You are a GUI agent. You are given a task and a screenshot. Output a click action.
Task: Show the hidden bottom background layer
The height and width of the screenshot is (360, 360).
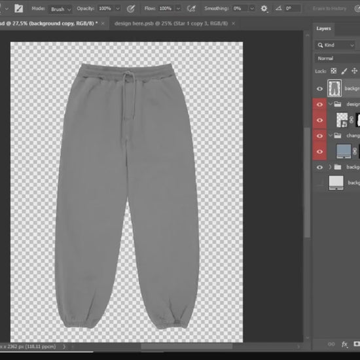319,183
